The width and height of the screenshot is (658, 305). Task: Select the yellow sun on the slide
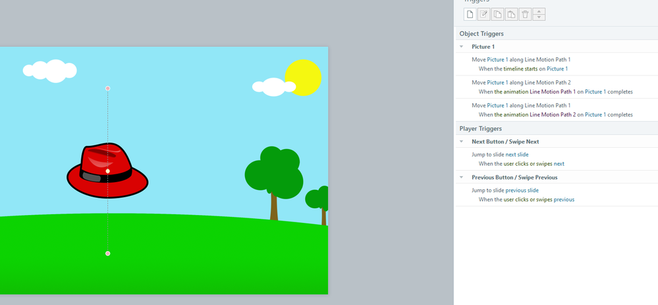pos(304,77)
